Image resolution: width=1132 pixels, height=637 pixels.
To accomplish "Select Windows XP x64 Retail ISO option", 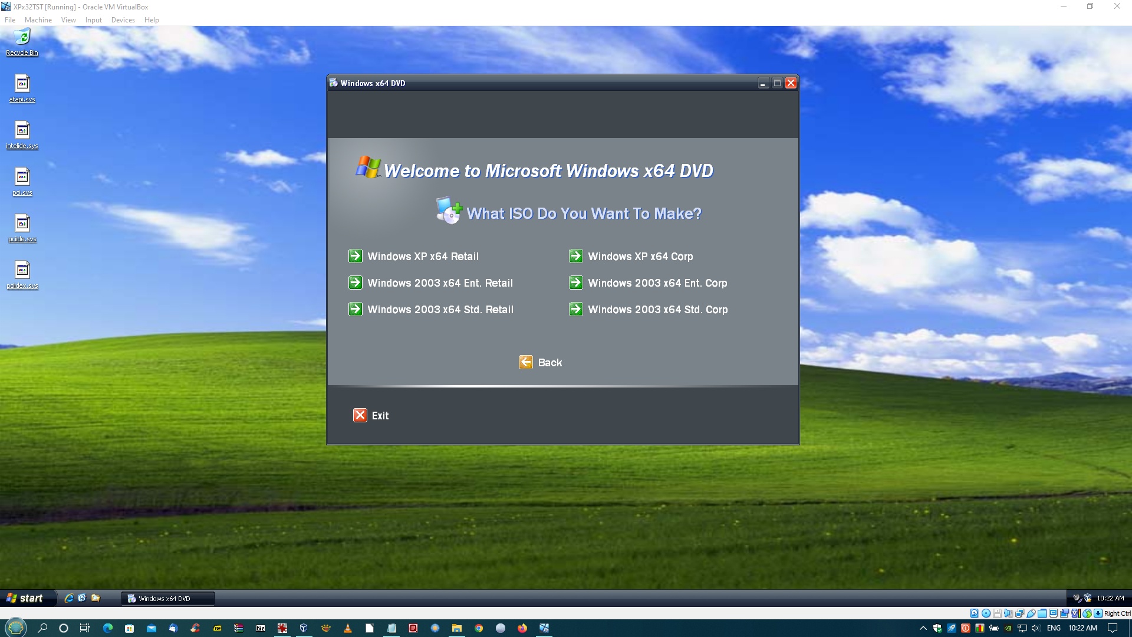I will [x=423, y=257].
